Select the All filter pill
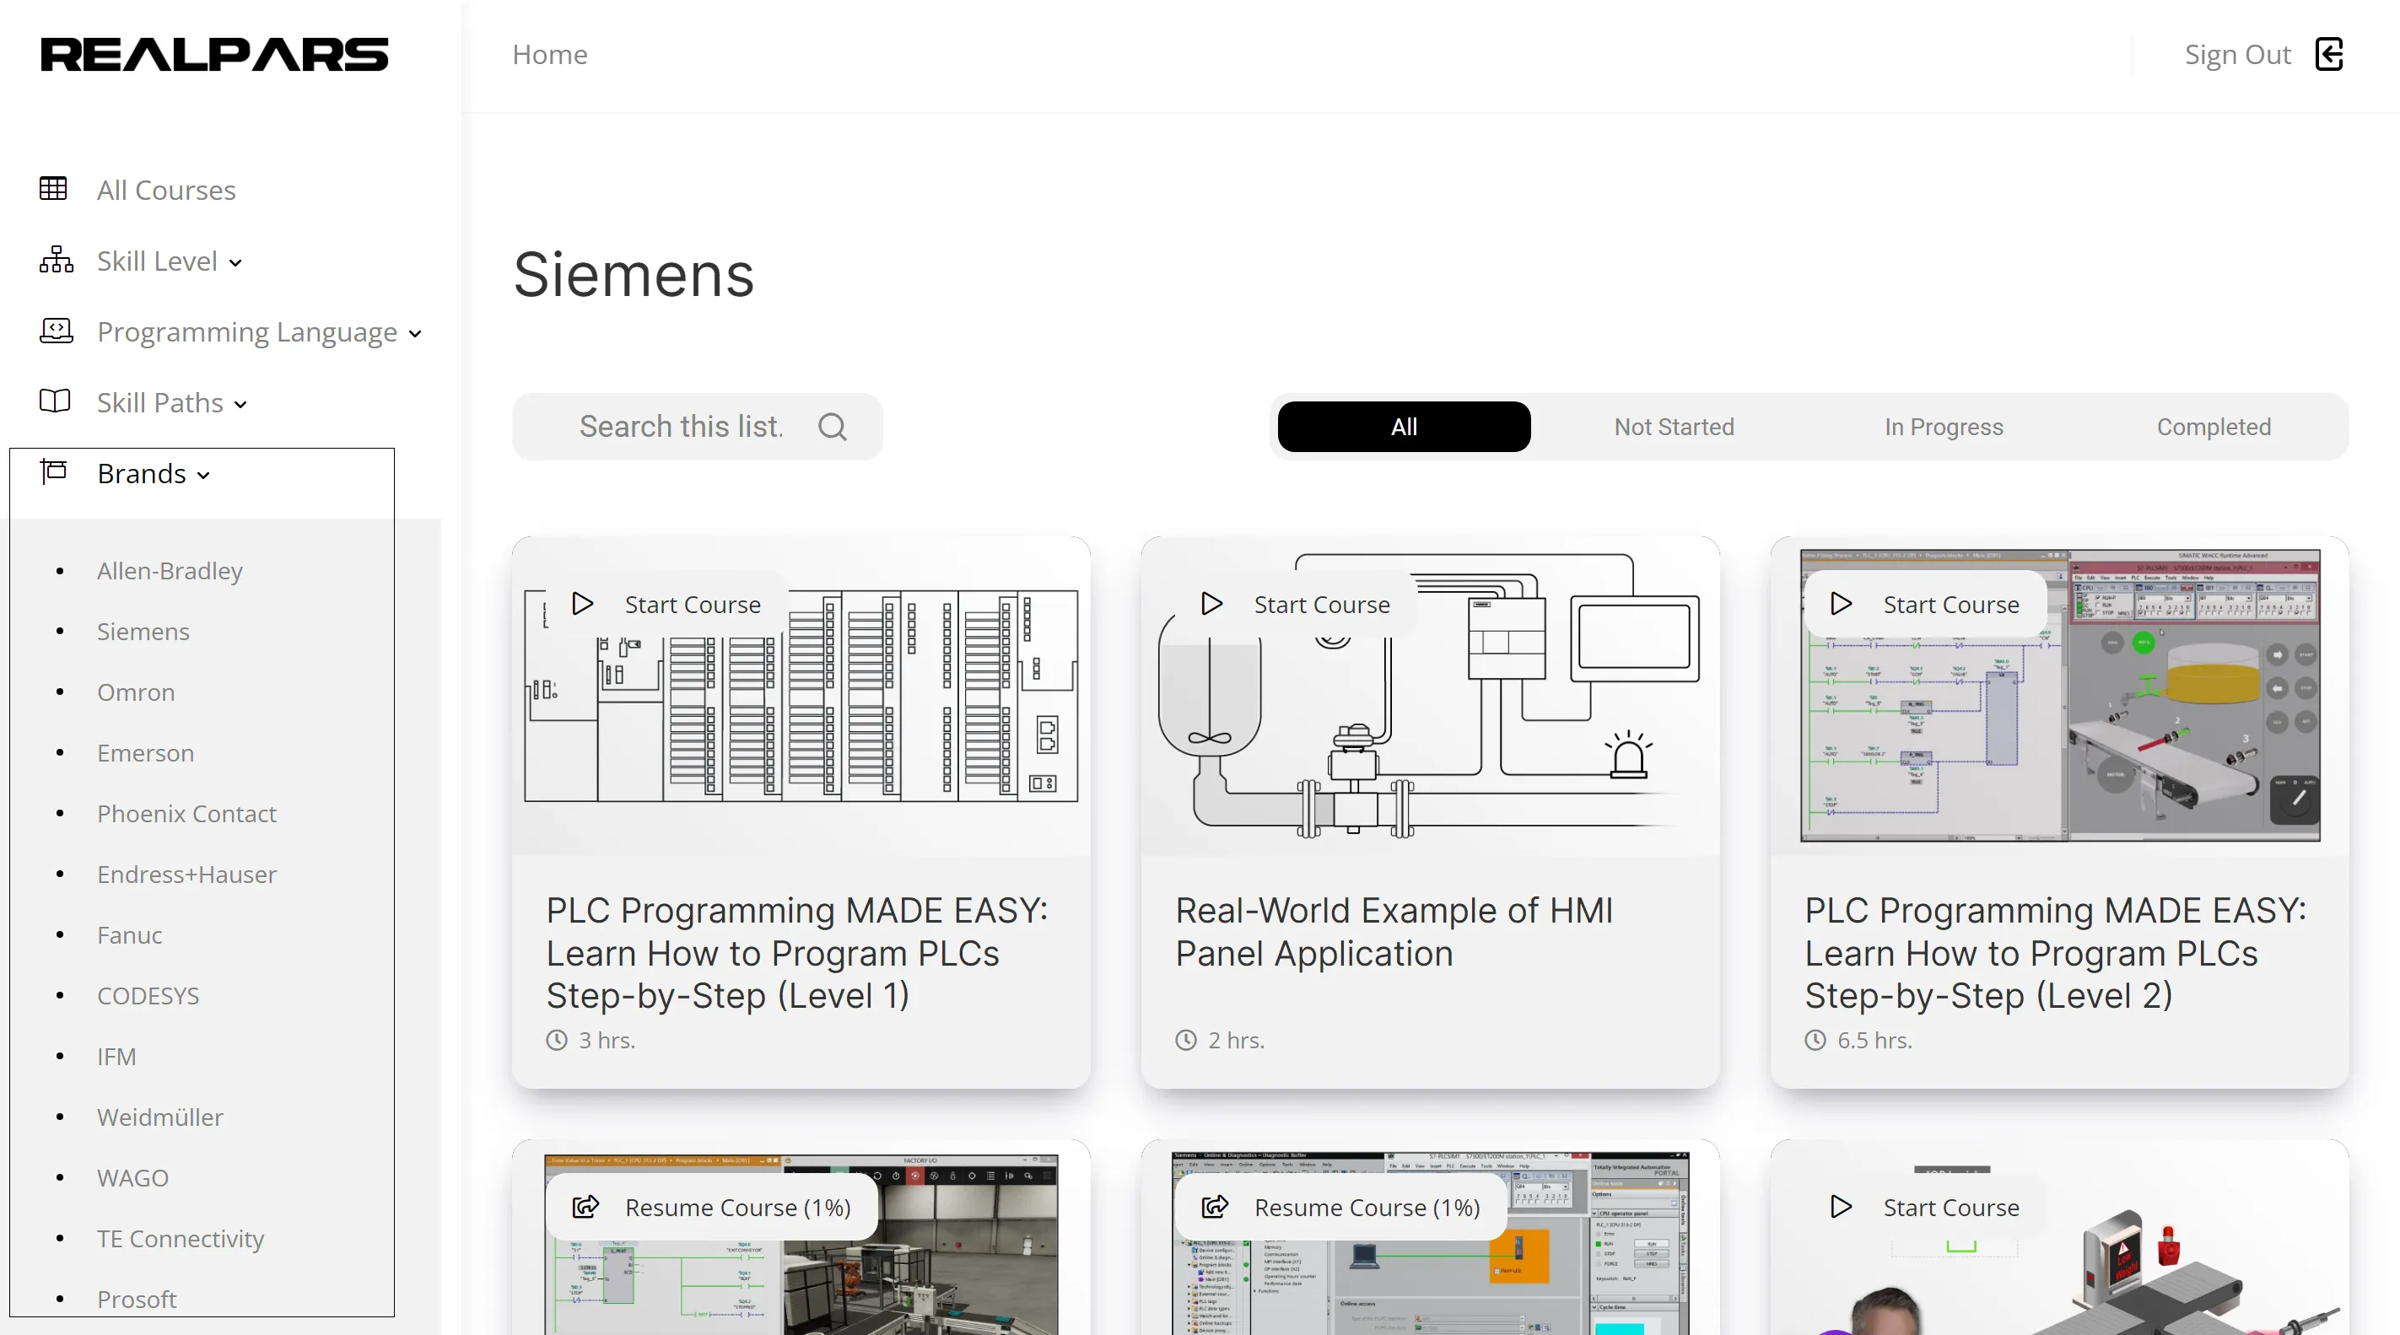2400x1335 pixels. (x=1403, y=427)
